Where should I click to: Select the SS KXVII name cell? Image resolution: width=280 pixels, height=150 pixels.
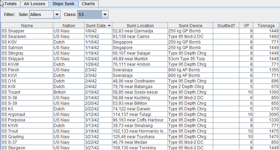pos(27,126)
